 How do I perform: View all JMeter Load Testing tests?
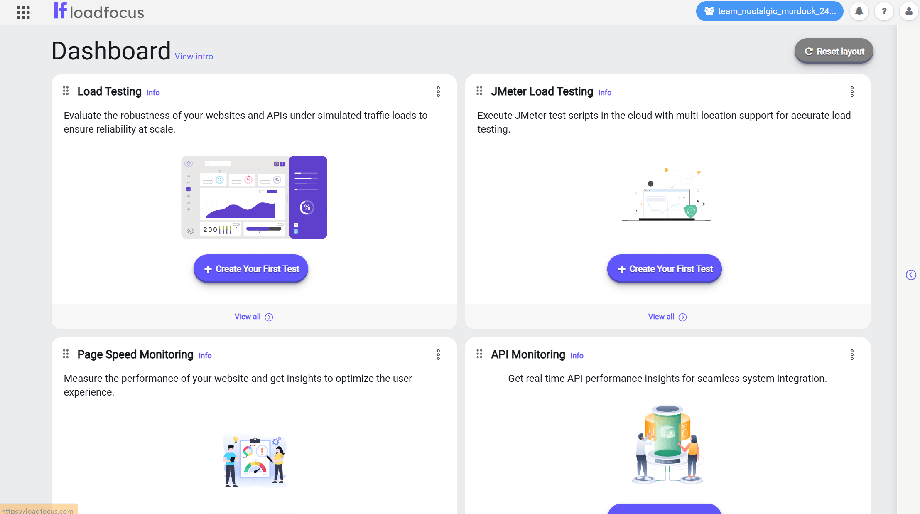667,317
